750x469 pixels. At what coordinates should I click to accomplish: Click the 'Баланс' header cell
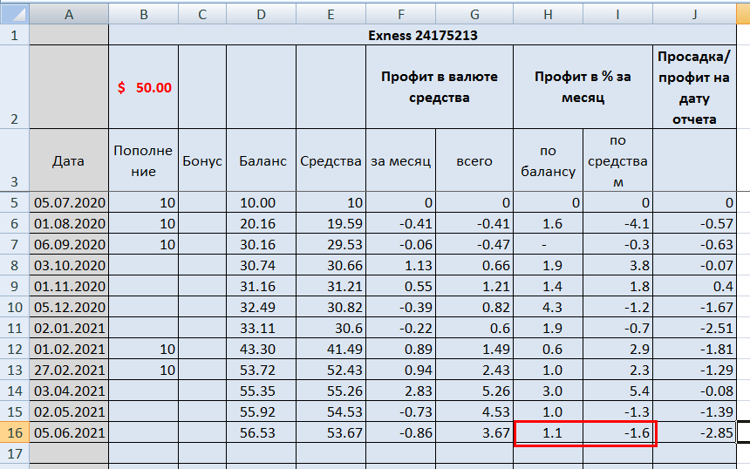click(261, 160)
